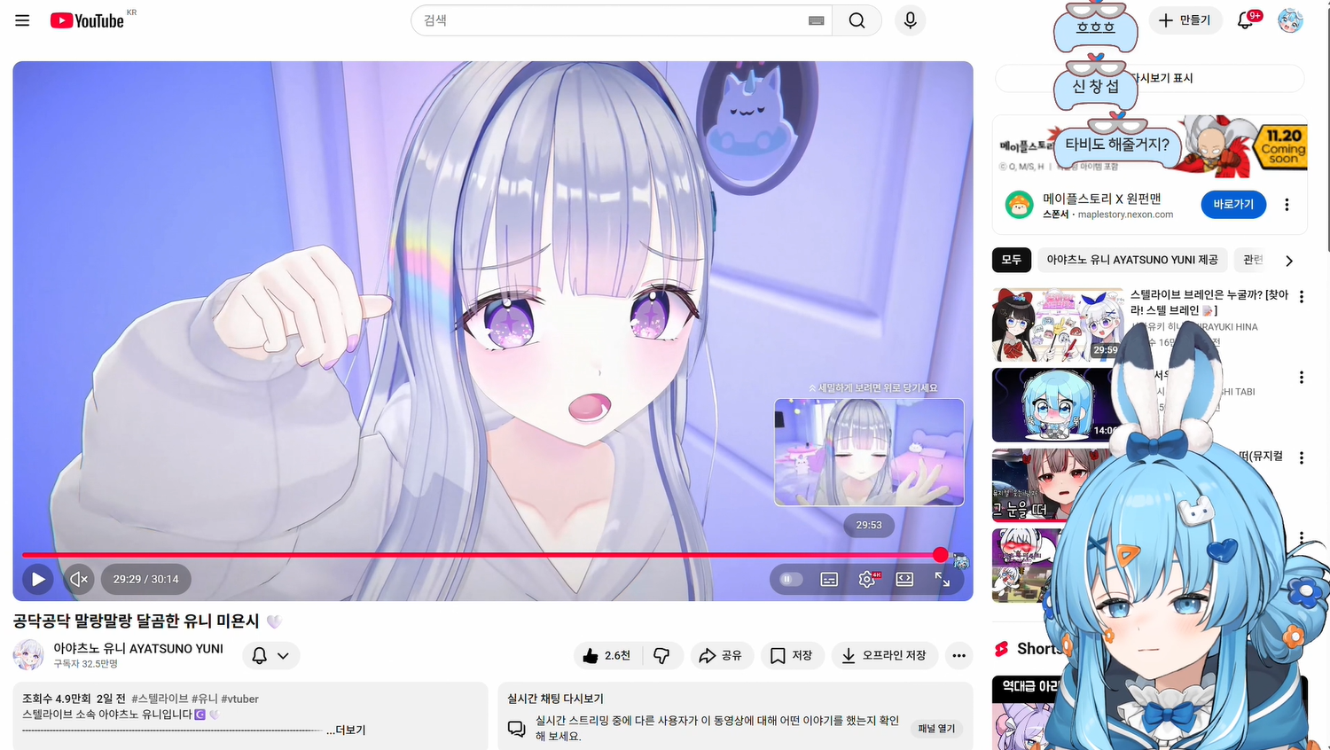Go to the YouTube home logo
Viewport: 1330px width, 750px height.
87,20
